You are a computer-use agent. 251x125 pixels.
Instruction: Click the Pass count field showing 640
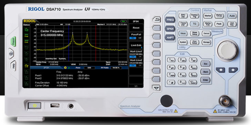click(x=89, y=68)
